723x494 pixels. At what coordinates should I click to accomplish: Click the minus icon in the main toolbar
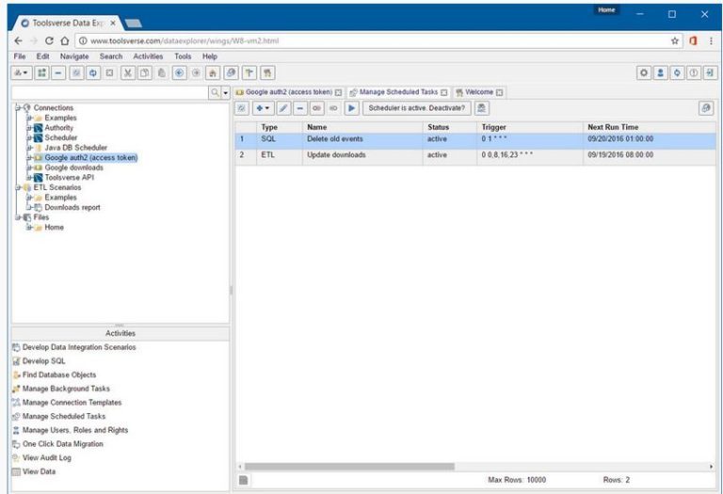(x=58, y=72)
